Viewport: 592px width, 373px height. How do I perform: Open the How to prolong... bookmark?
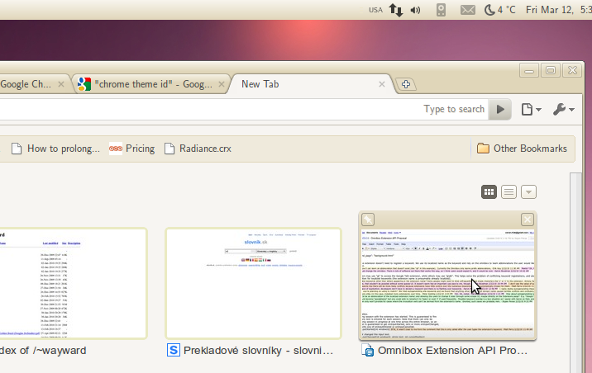(x=55, y=149)
